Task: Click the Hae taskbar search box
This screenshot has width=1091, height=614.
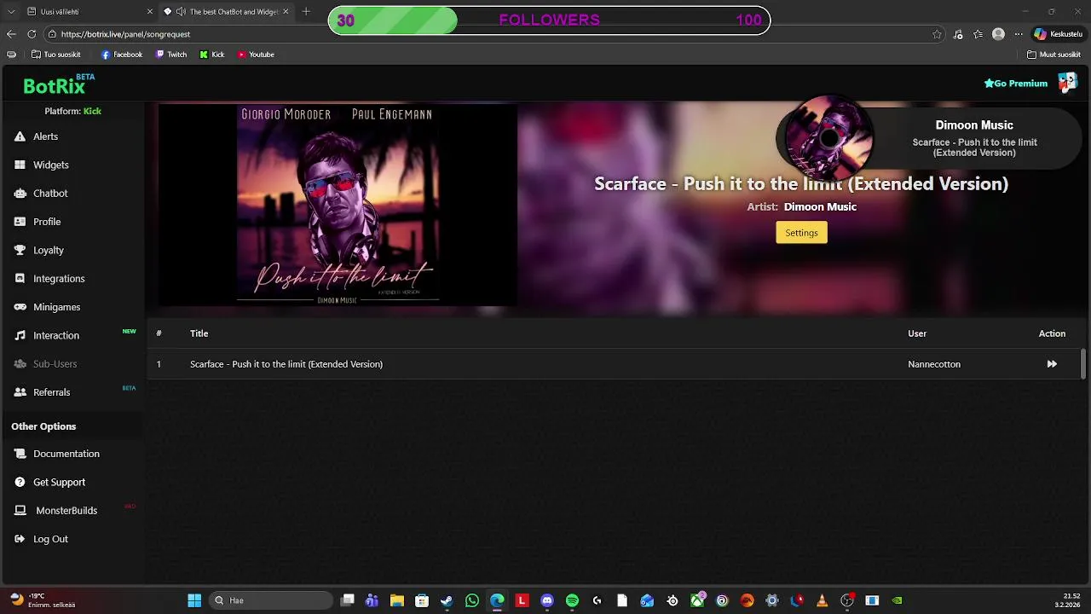Action: [x=270, y=600]
